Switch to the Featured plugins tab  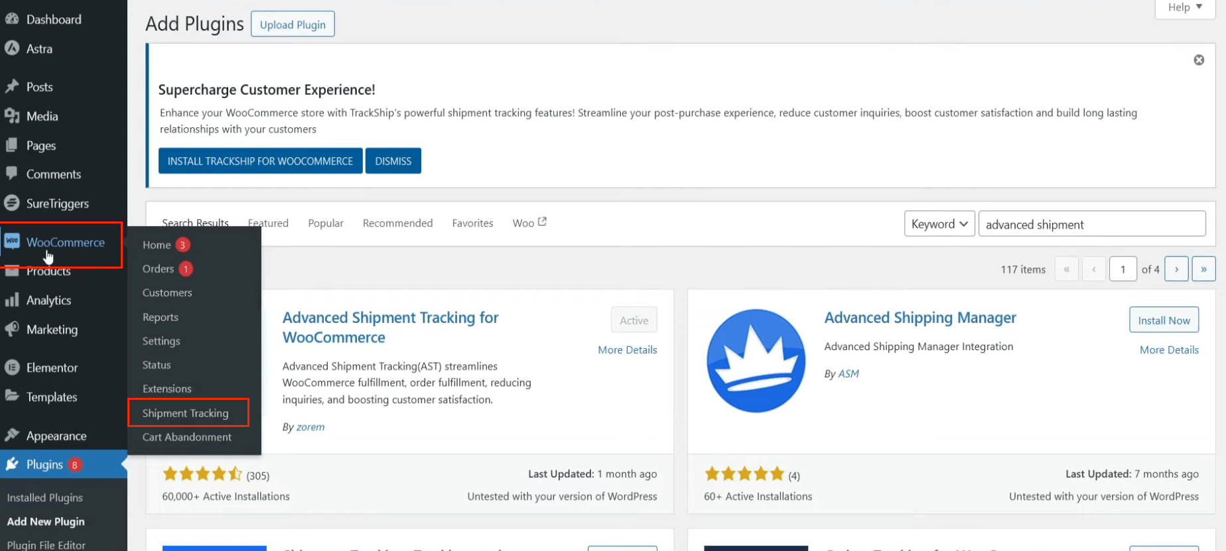point(268,223)
